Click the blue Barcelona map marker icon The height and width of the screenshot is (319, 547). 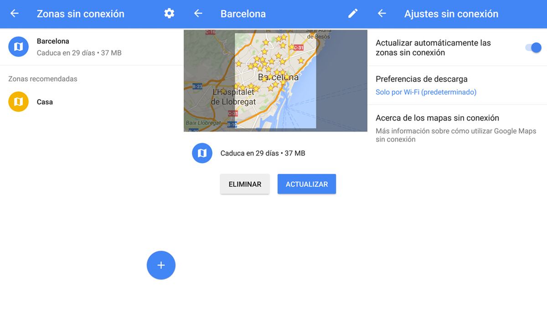(18, 46)
